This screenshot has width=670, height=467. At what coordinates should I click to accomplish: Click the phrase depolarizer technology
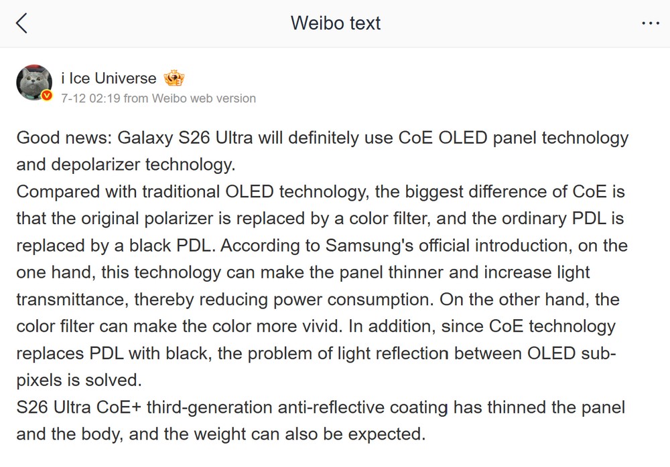[x=143, y=165]
